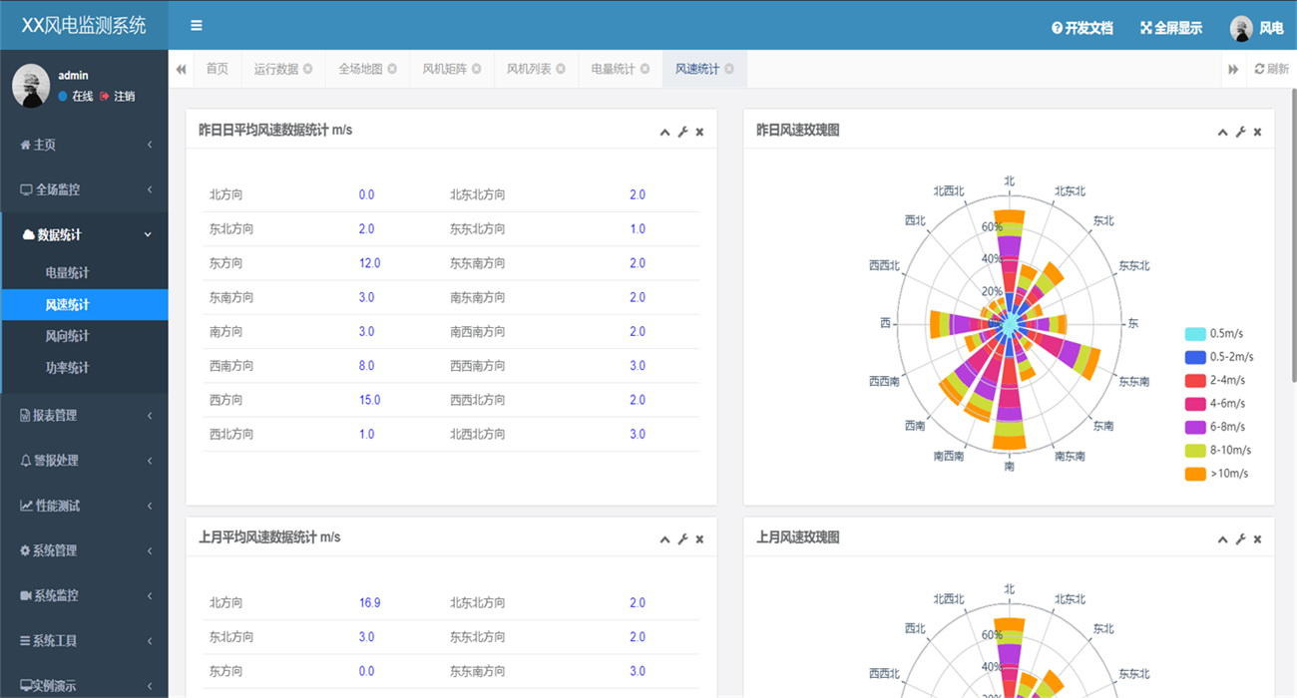Close the 运行数据 tab
Screen dimensions: 1297x698
[x=307, y=69]
